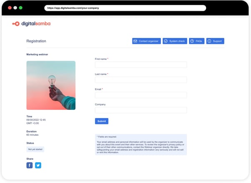Click the '09/30/2022 12:45' time text

click(x=36, y=120)
